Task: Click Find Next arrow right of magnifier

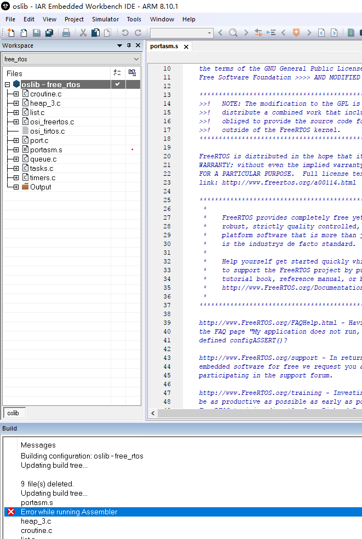Action: (246, 33)
